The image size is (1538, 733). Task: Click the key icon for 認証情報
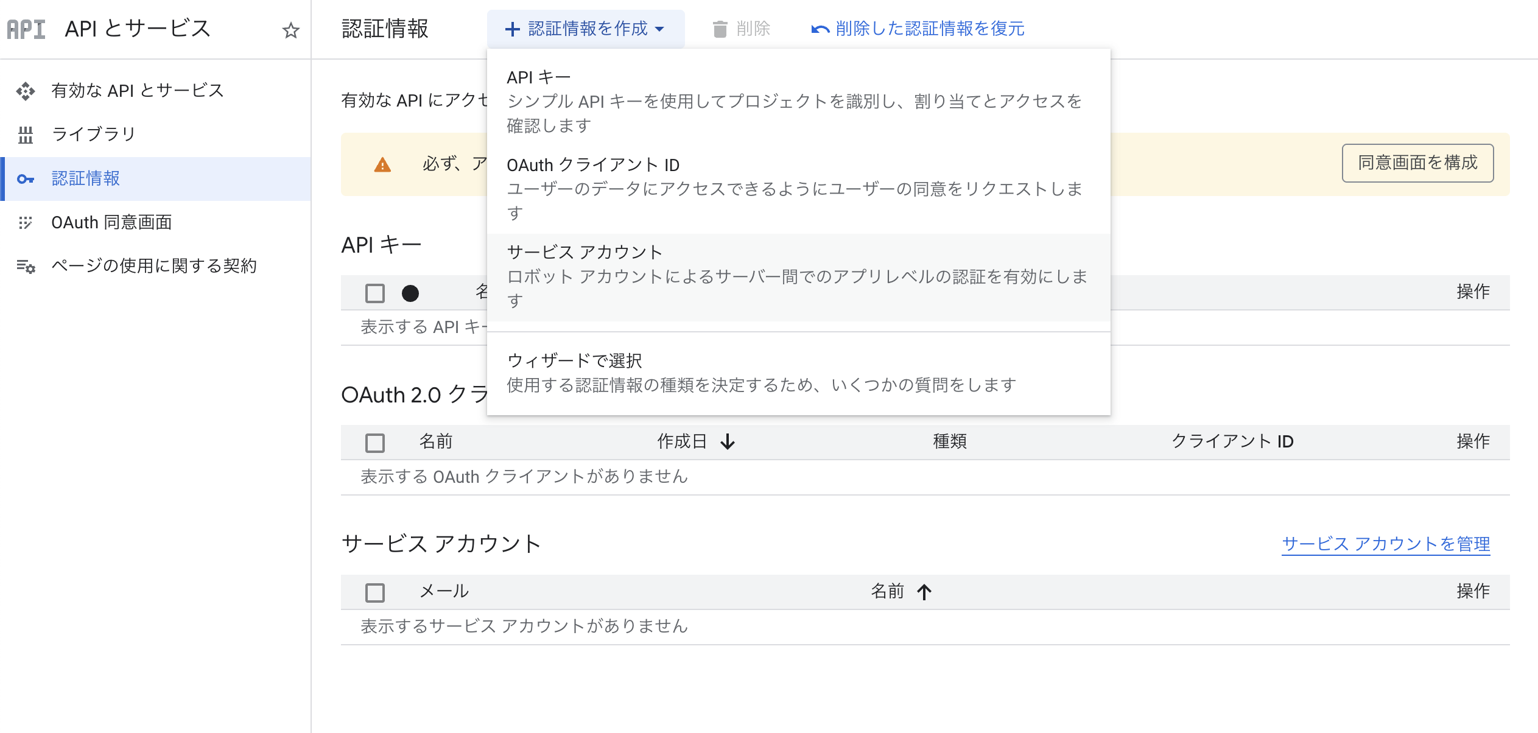tap(26, 179)
